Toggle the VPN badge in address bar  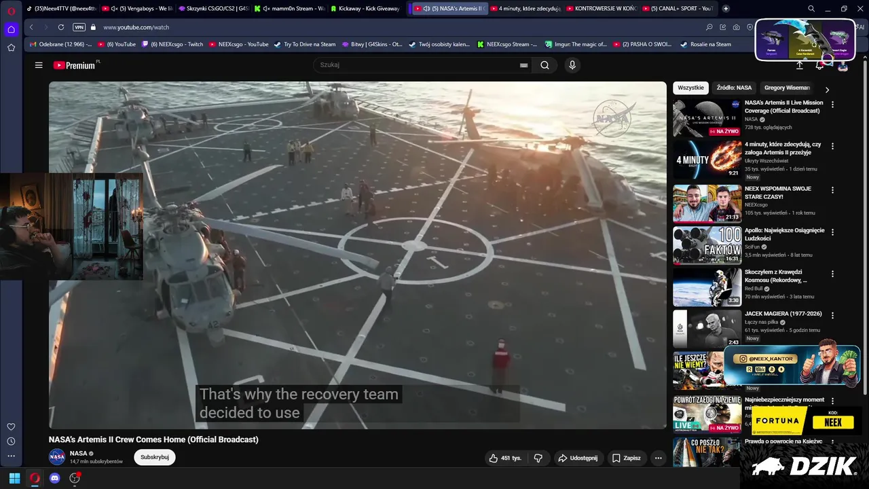coord(79,27)
